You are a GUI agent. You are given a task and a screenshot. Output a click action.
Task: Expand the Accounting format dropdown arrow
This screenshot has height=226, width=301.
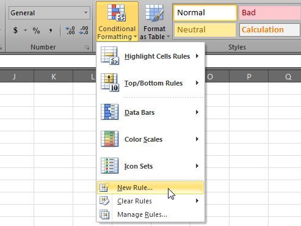[x=25, y=31]
